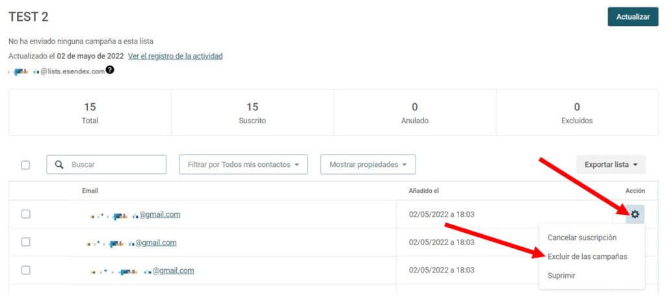Image resolution: width=666 pixels, height=303 pixels.
Task: Open the Filtrar por Todos mis contactos dropdown
Action: point(243,164)
